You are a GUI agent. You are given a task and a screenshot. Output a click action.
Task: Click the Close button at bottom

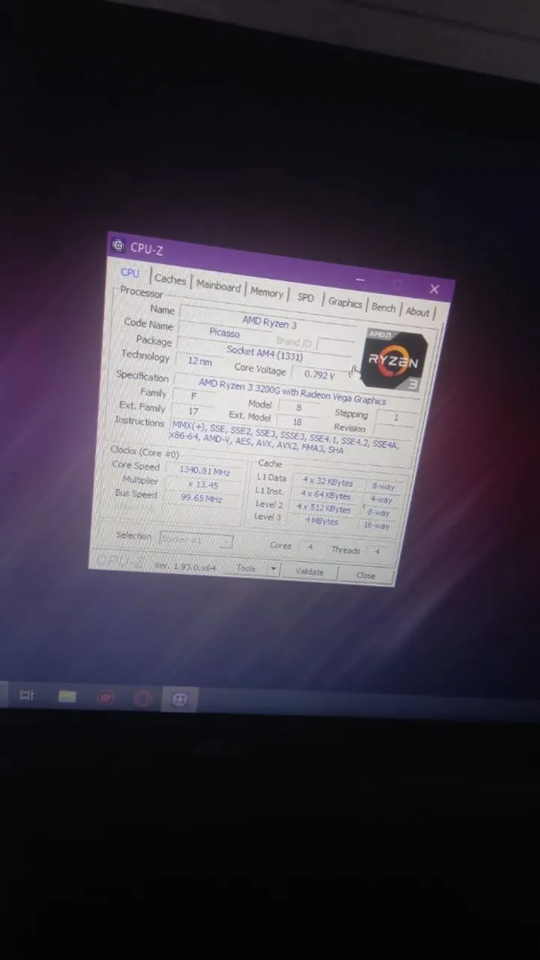(x=365, y=575)
